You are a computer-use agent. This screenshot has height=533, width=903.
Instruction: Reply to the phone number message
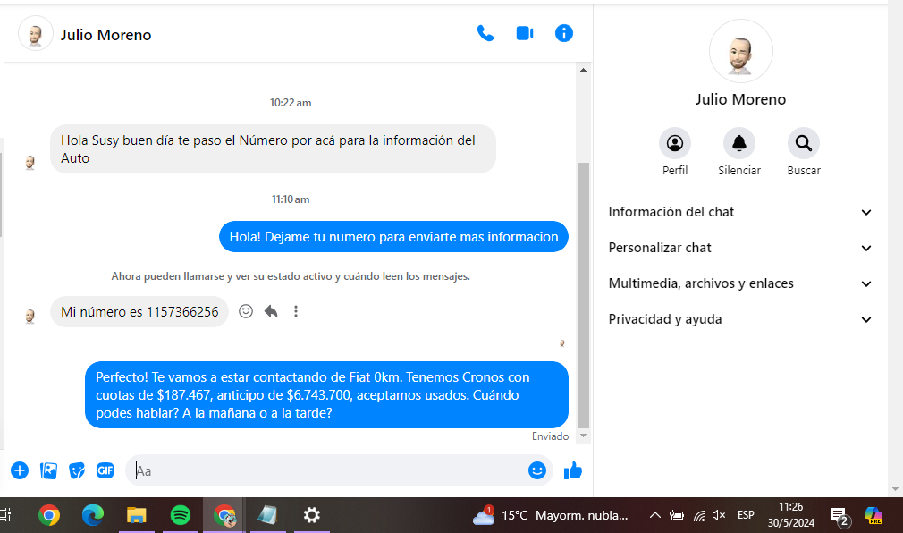271,311
